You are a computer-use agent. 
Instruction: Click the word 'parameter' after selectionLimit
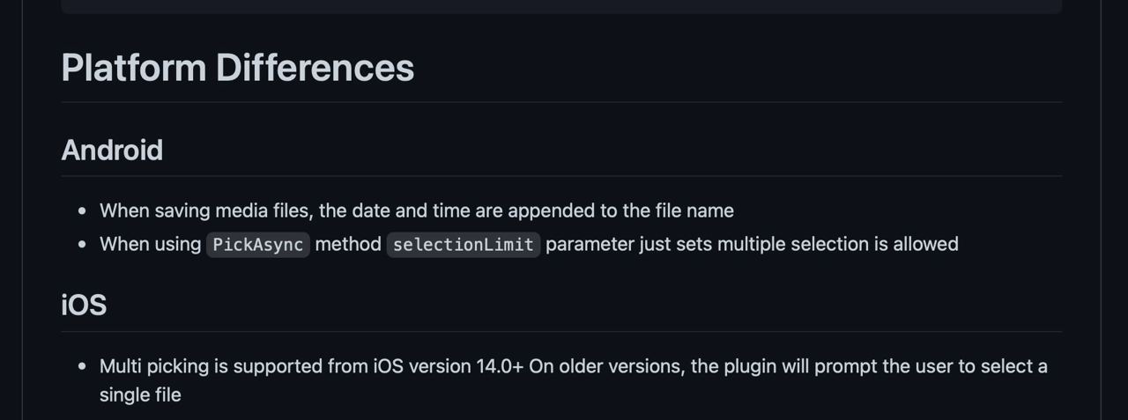tap(590, 244)
